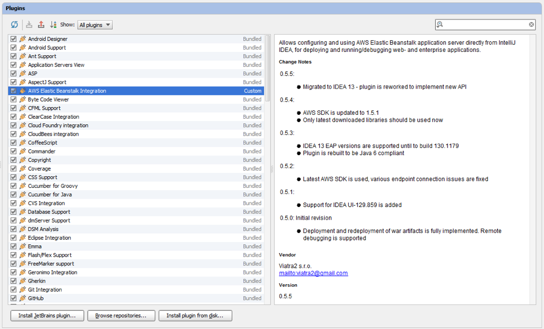Disable the AspectJ Support plugin checkbox
Viewport: 544px width, 329px height.
pos(13,82)
